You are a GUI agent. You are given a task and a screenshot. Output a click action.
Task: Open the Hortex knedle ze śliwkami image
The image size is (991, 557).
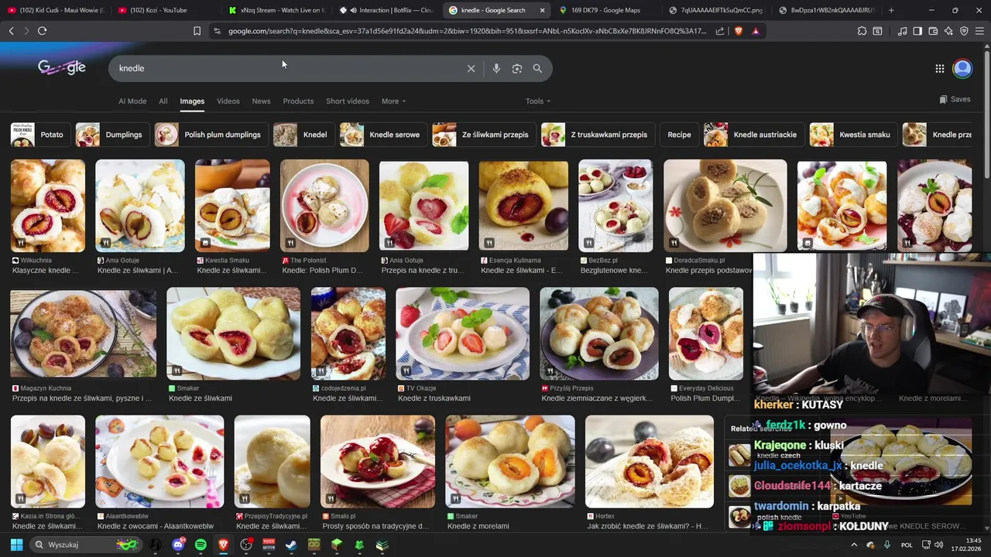coord(649,462)
